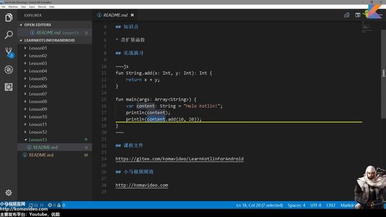The height and width of the screenshot is (217, 386).
Task: Open the Debug view icon
Action: pyautogui.click(x=8, y=70)
